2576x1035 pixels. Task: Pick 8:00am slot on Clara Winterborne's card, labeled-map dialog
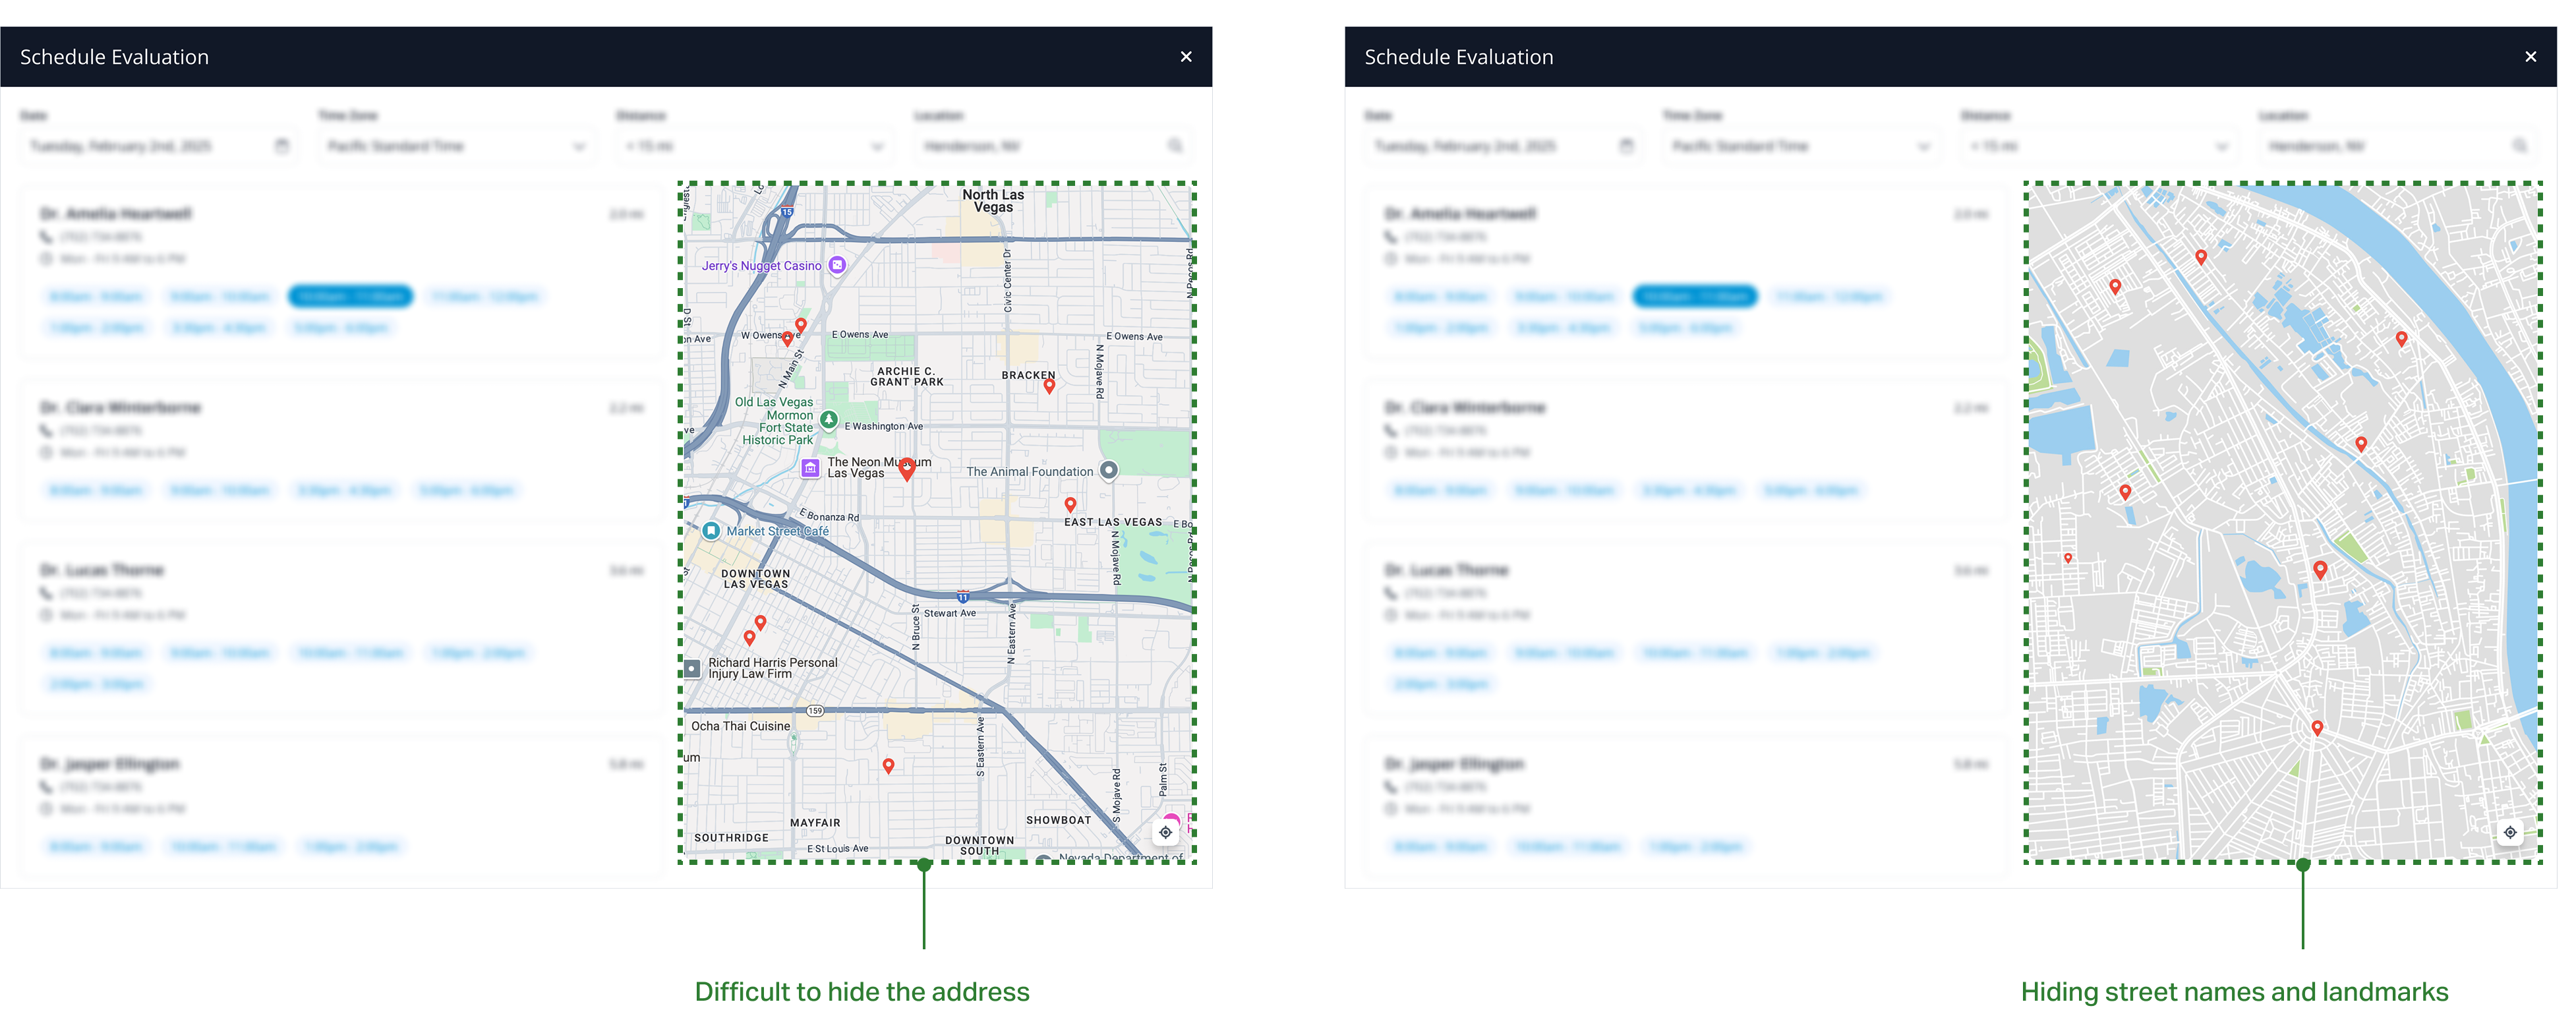(97, 490)
